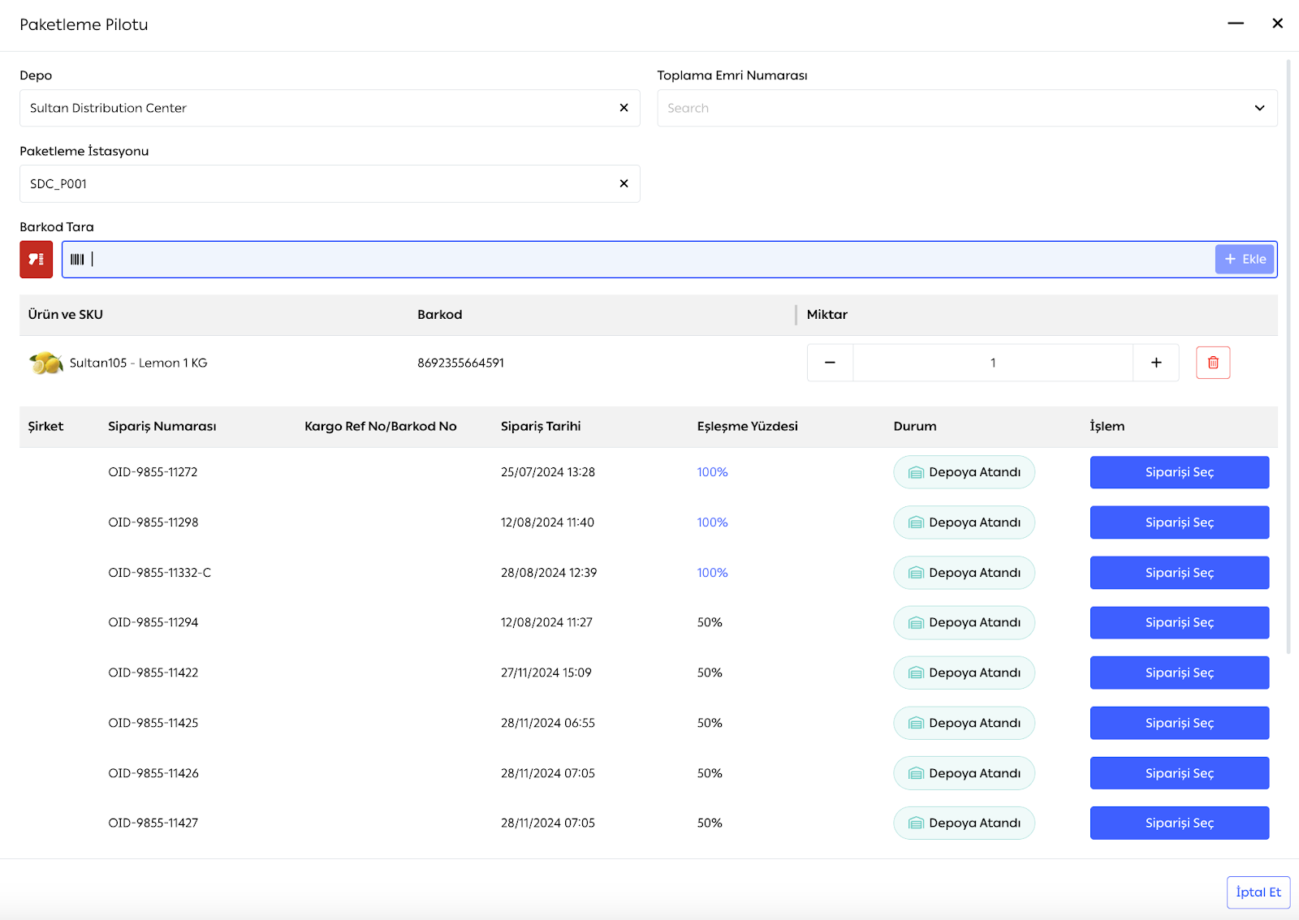Click Depoya Atandı status badge for OID-9855-11272
The width and height of the screenshot is (1299, 920).
click(x=964, y=472)
